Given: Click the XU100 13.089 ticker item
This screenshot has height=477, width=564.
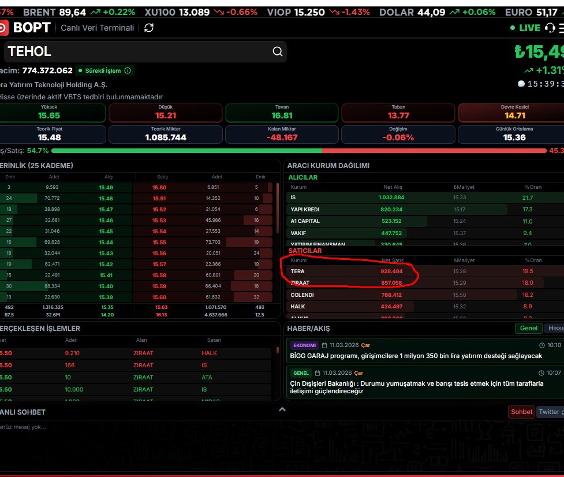Looking at the screenshot, I should click(x=201, y=12).
